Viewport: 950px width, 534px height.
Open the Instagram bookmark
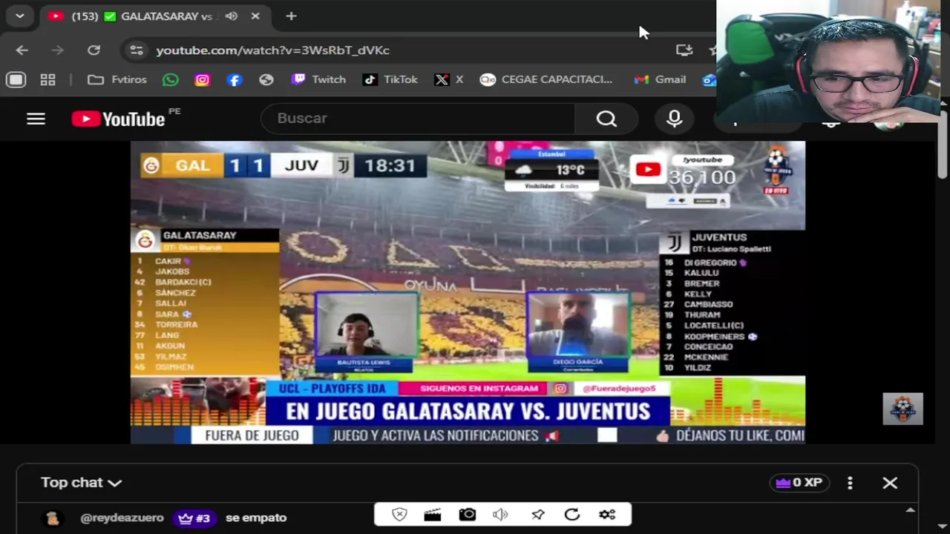pyautogui.click(x=203, y=79)
